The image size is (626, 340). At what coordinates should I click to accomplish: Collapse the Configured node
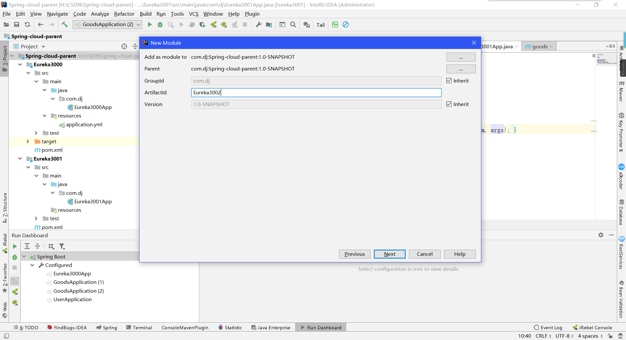pyautogui.click(x=32, y=265)
